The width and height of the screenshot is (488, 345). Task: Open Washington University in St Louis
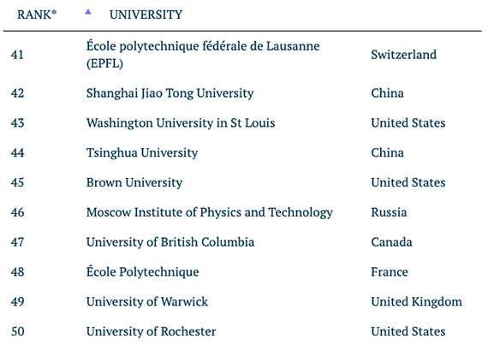(x=181, y=123)
